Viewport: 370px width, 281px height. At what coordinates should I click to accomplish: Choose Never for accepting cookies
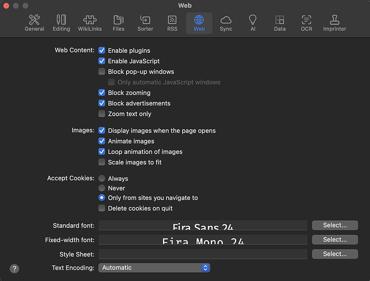(102, 188)
